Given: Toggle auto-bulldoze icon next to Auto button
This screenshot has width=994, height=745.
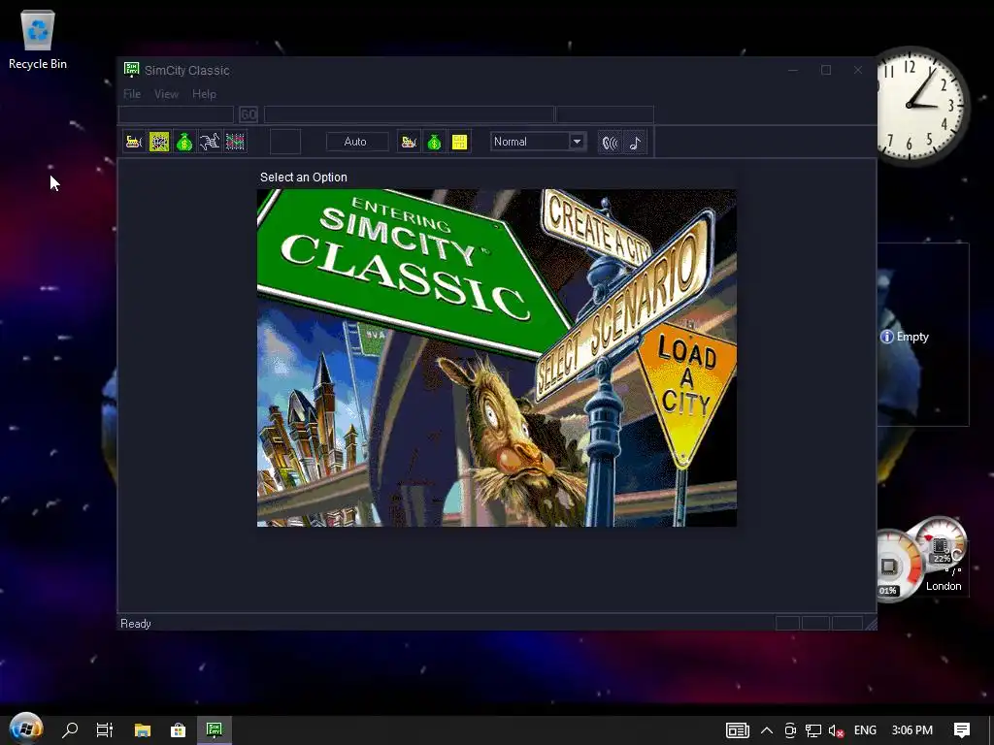Looking at the screenshot, I should tap(409, 142).
